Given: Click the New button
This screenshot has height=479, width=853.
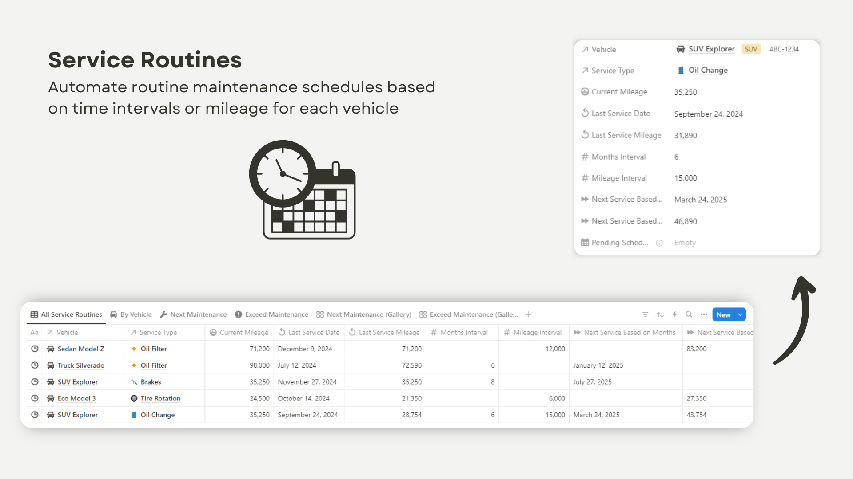Looking at the screenshot, I should (723, 314).
